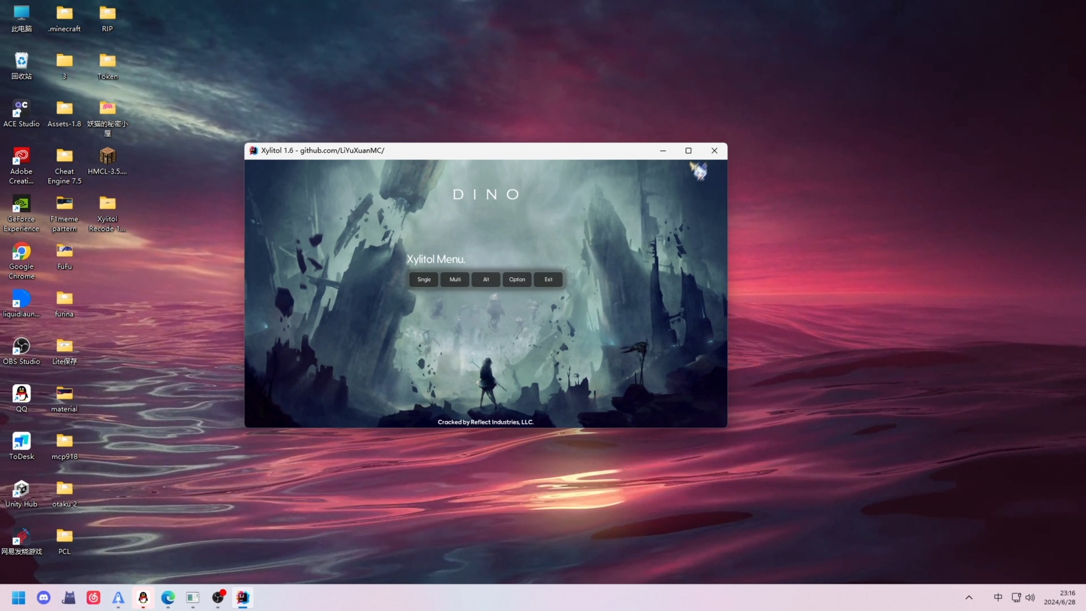Click the Single player button
This screenshot has height=611, width=1086.
(x=424, y=279)
